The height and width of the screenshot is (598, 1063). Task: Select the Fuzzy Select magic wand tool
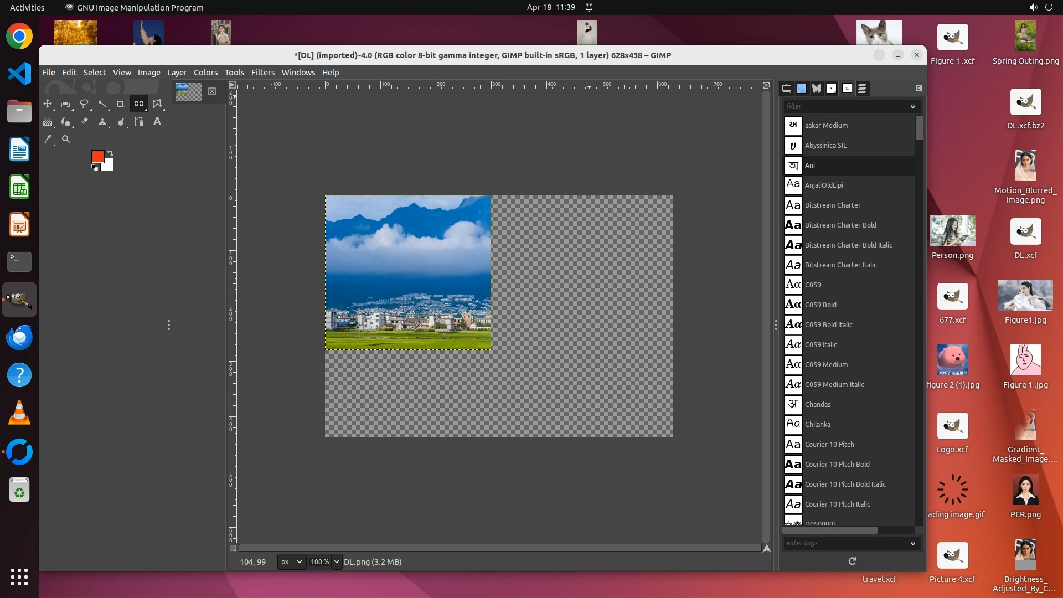[x=102, y=104]
